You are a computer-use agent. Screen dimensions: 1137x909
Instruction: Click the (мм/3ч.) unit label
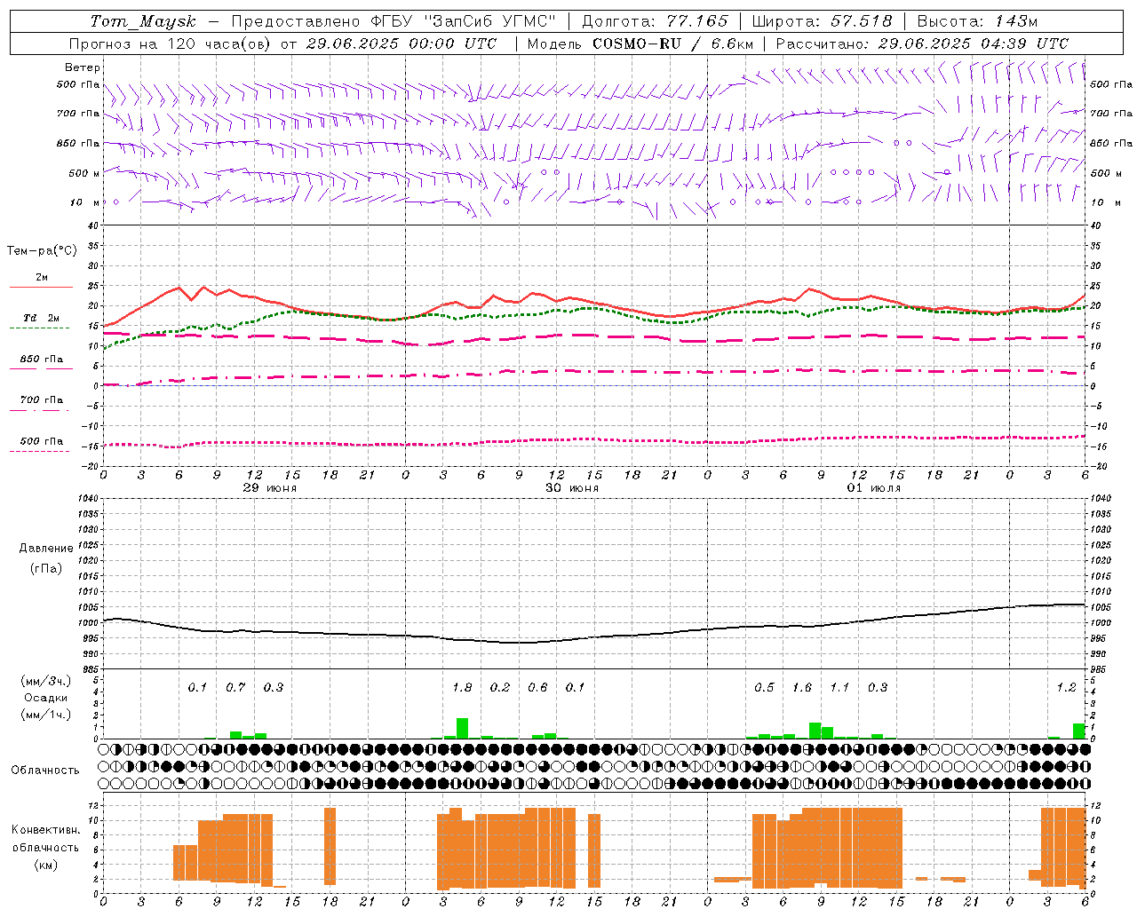(x=45, y=681)
